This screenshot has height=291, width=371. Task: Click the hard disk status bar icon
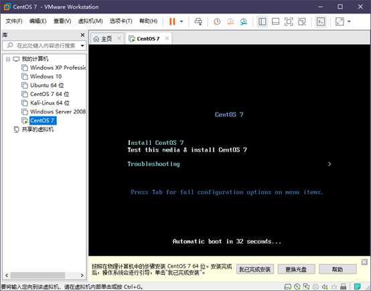pos(288,287)
